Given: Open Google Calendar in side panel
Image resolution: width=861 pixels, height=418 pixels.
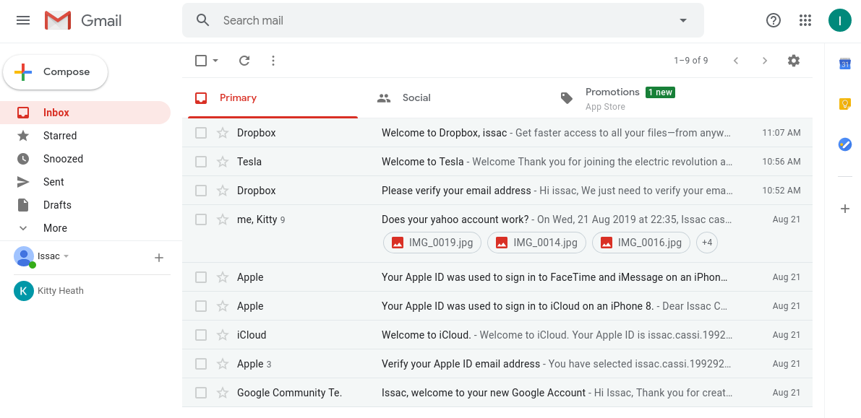Looking at the screenshot, I should (844, 64).
